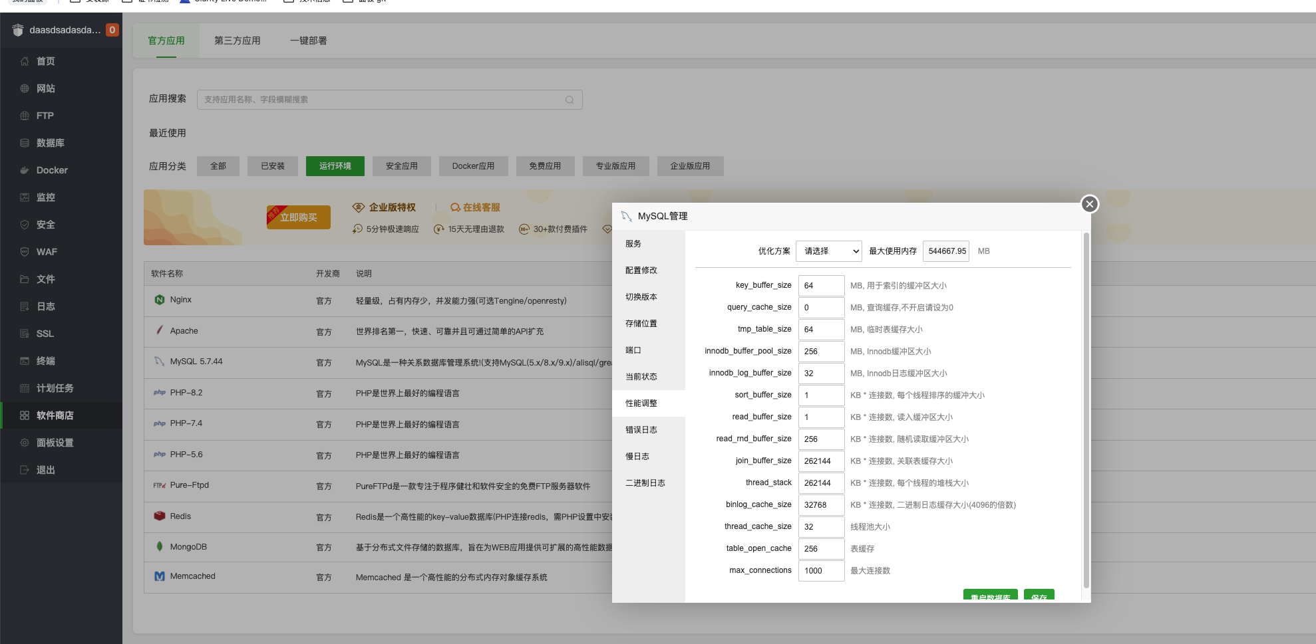Click the WAF shield icon in sidebar

click(25, 252)
